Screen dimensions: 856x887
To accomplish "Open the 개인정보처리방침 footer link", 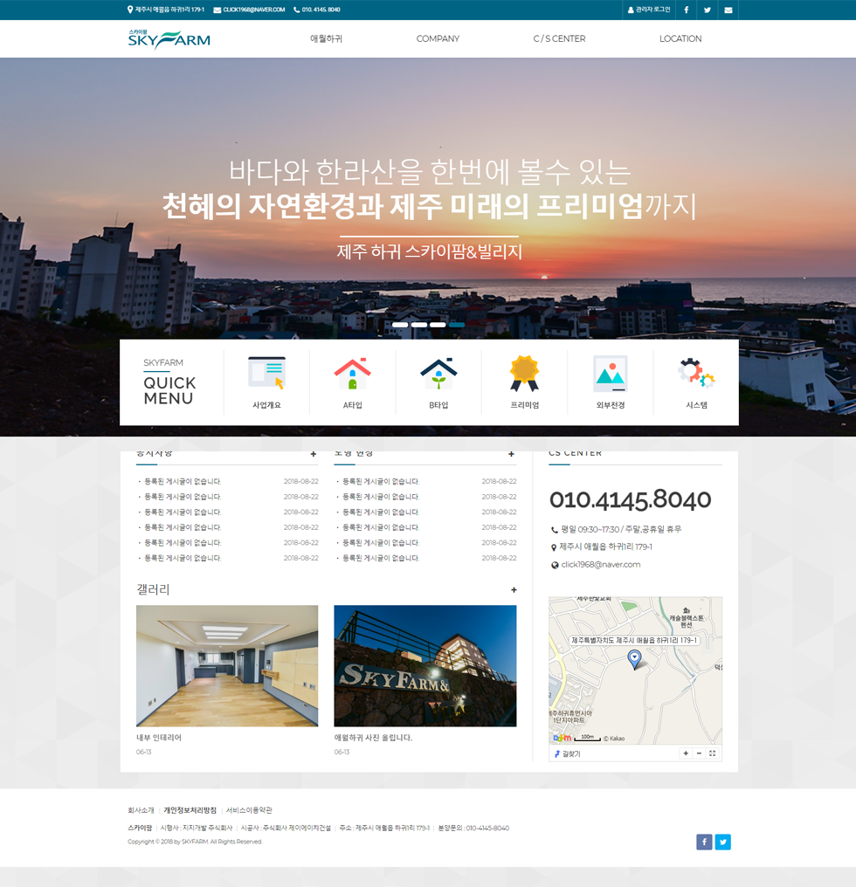I will tap(190, 810).
